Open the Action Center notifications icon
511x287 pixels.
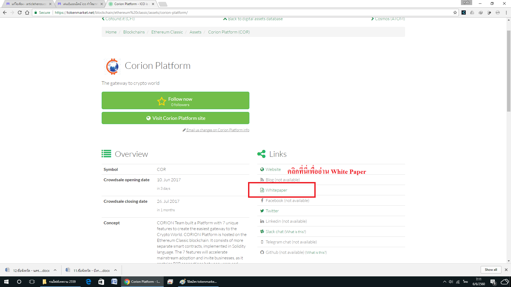[x=493, y=282]
